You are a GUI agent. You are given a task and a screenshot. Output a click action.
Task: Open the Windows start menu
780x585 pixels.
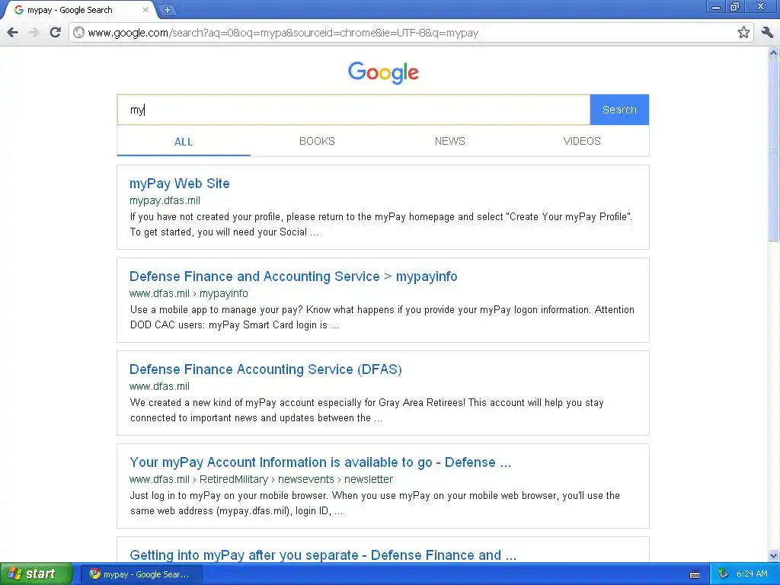[36, 574]
